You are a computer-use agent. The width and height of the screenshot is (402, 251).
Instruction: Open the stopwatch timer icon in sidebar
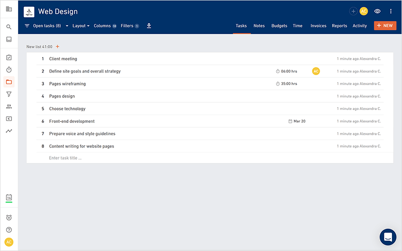(x=9, y=70)
